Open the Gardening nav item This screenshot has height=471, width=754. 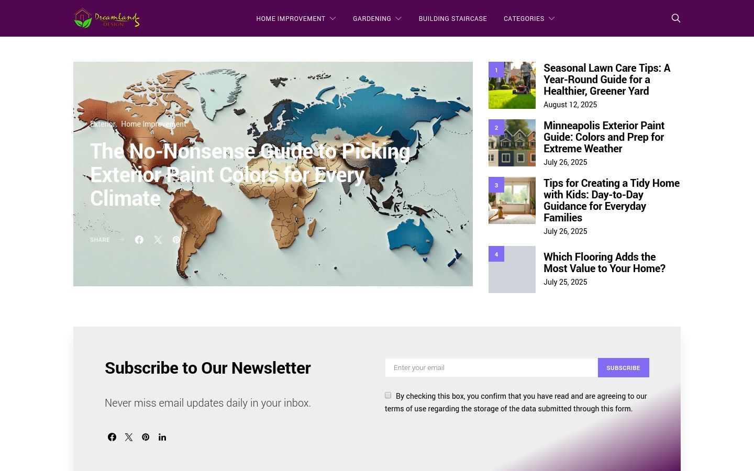(372, 18)
